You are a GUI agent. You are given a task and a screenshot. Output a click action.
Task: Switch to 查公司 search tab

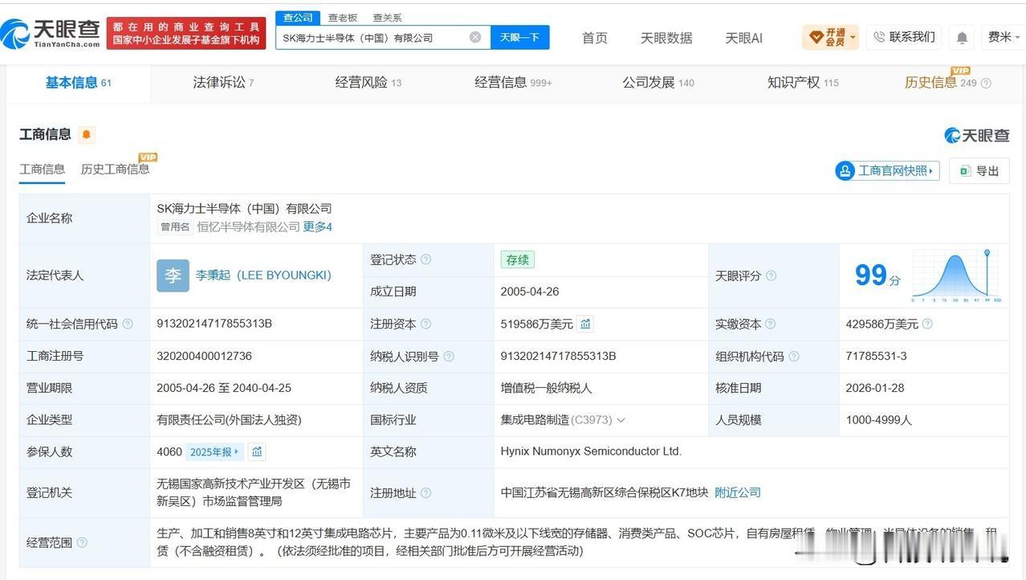click(298, 18)
